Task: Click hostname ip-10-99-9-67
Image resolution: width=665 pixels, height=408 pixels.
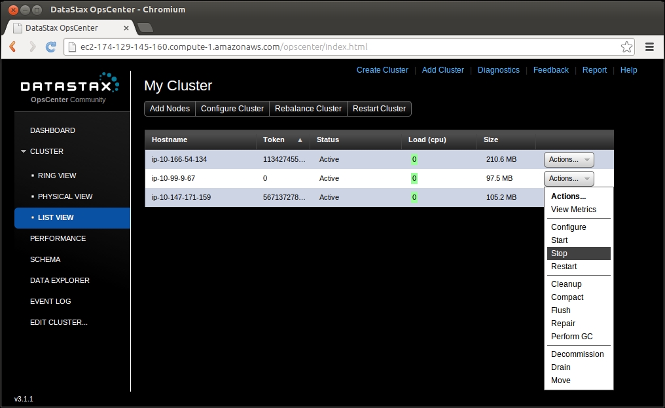Action: (173, 178)
